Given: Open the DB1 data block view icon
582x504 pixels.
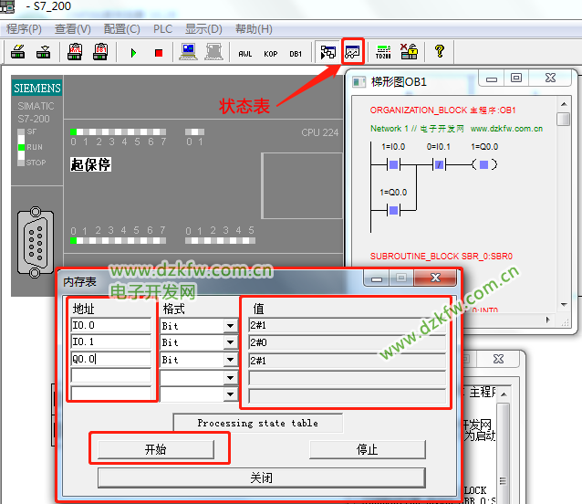Looking at the screenshot, I should click(296, 53).
